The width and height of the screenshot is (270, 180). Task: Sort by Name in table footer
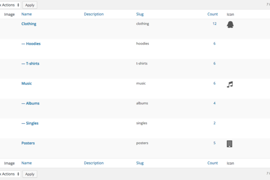click(27, 163)
